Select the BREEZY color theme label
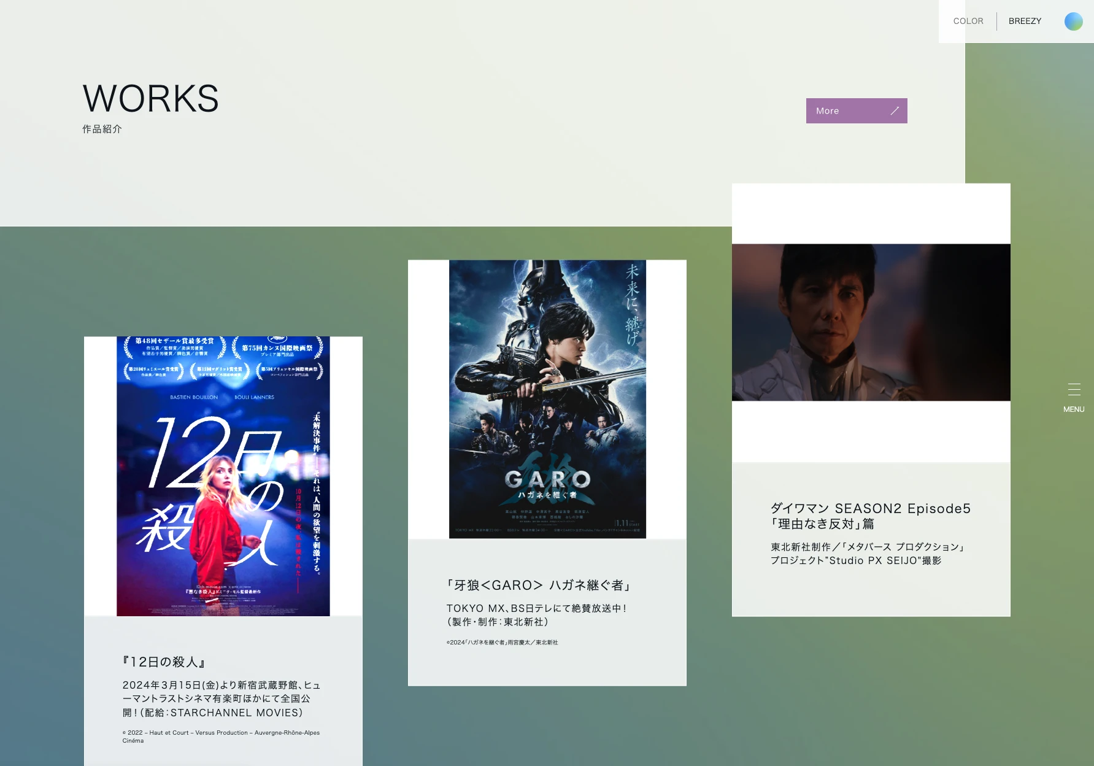Viewport: 1094px width, 766px height. click(1025, 21)
